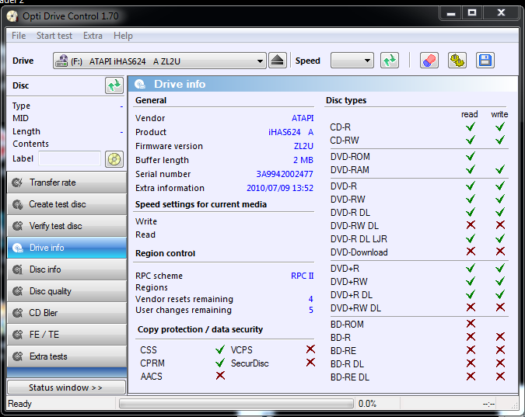This screenshot has height=417, width=525.
Task: Click the eraser icon to erase disc
Action: (x=429, y=61)
